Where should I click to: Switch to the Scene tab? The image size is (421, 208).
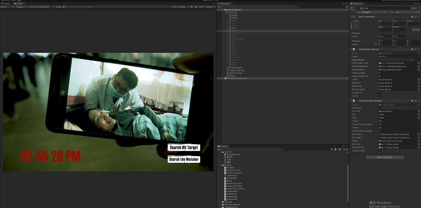[x=5, y=4]
